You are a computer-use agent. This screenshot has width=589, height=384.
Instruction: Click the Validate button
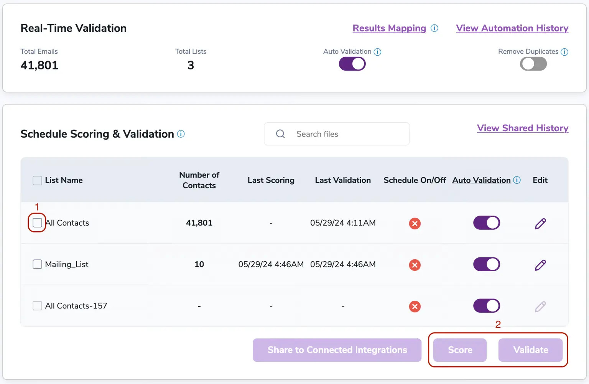530,350
